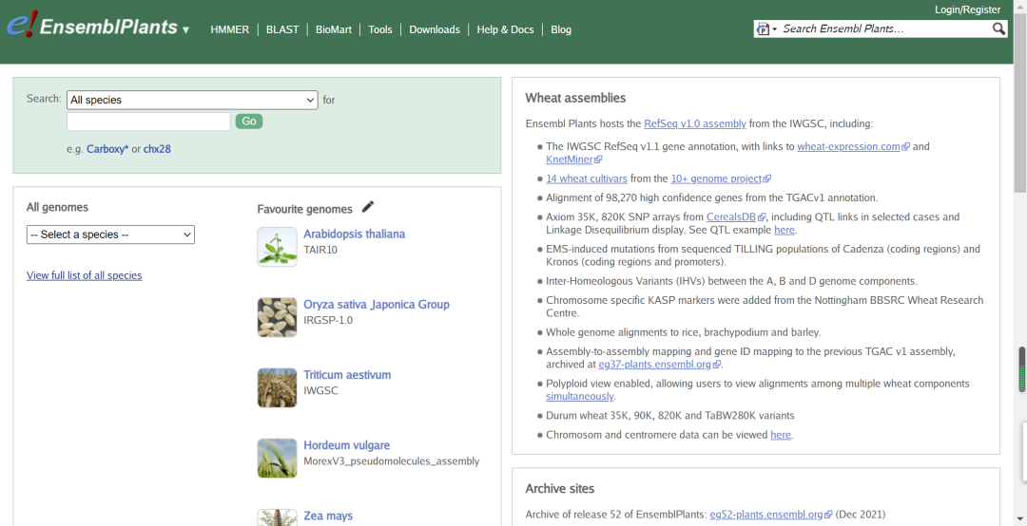This screenshot has height=526, width=1027.
Task: Click the search term input field next to the Go button
Action: [148, 122]
